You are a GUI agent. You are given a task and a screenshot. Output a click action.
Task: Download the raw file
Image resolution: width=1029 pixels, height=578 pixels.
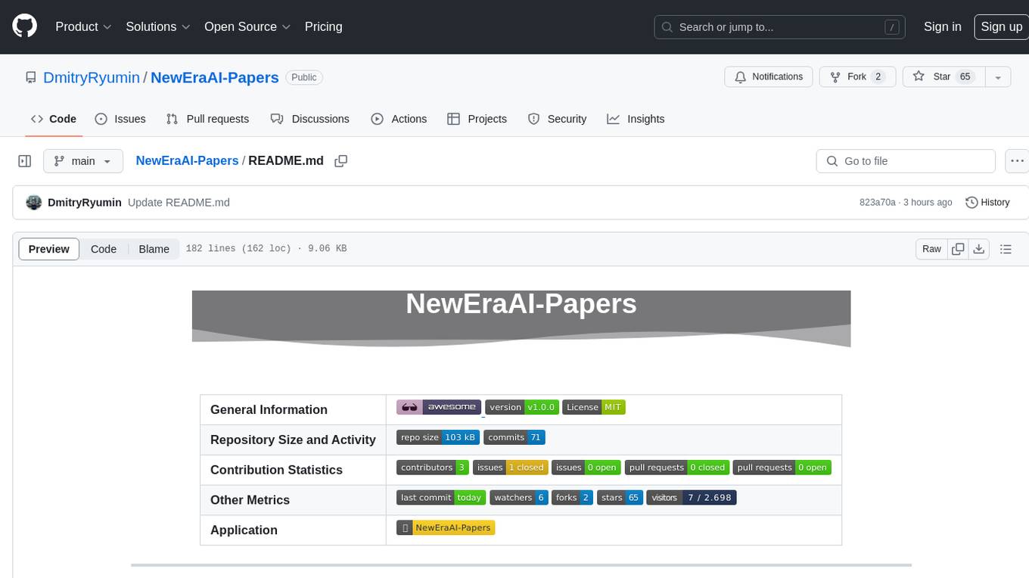click(979, 249)
